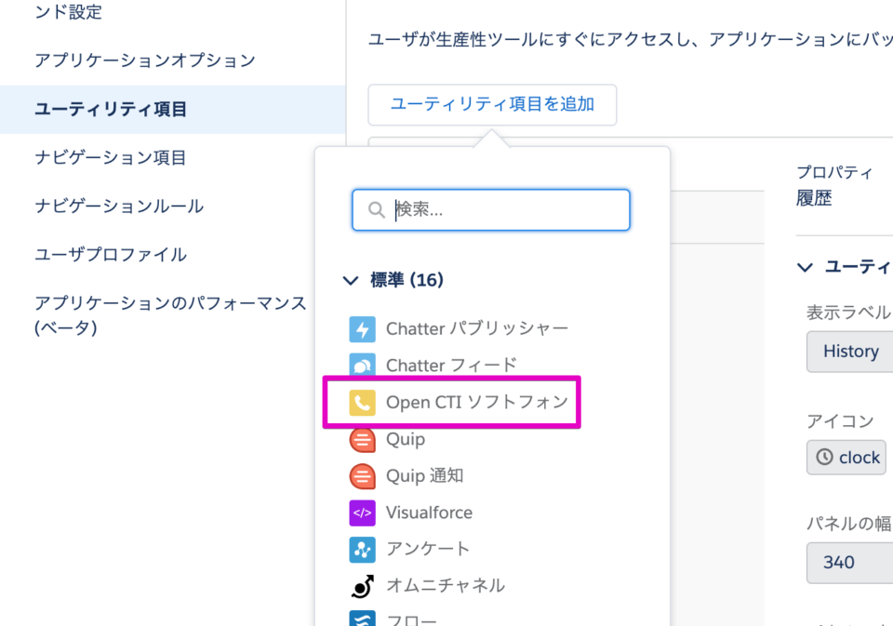Select the Chatter パブリッシャー lightning icon
This screenshot has width=893, height=626.
click(x=363, y=328)
